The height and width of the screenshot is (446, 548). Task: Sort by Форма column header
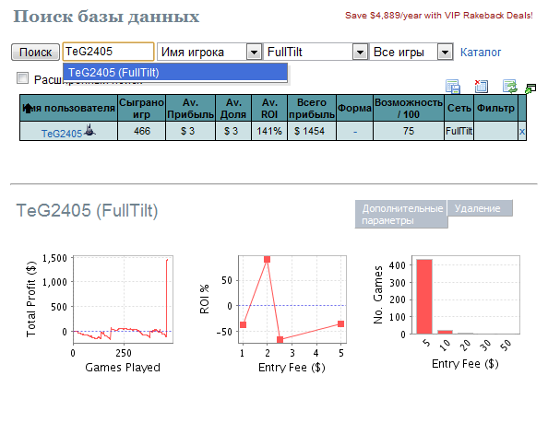354,108
